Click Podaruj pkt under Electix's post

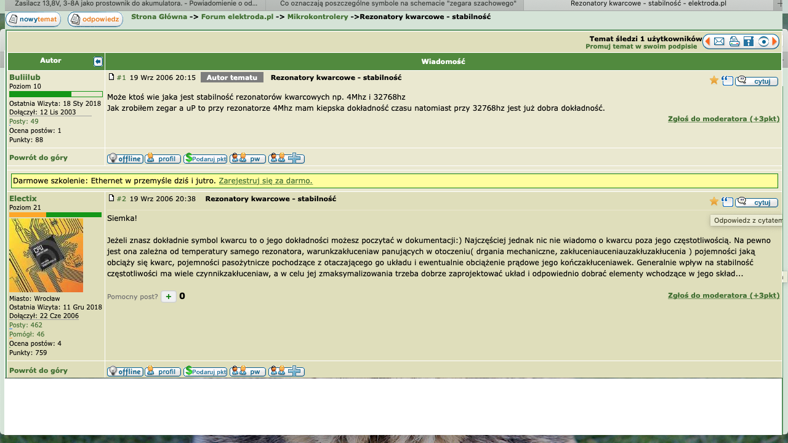tap(205, 371)
